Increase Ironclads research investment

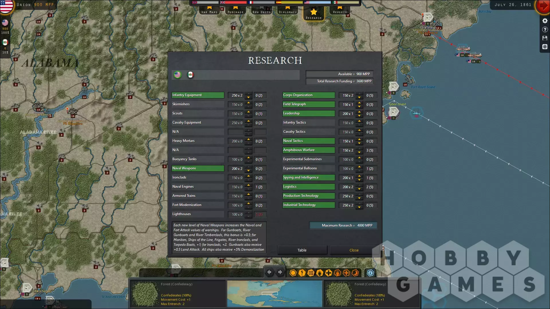(x=248, y=176)
